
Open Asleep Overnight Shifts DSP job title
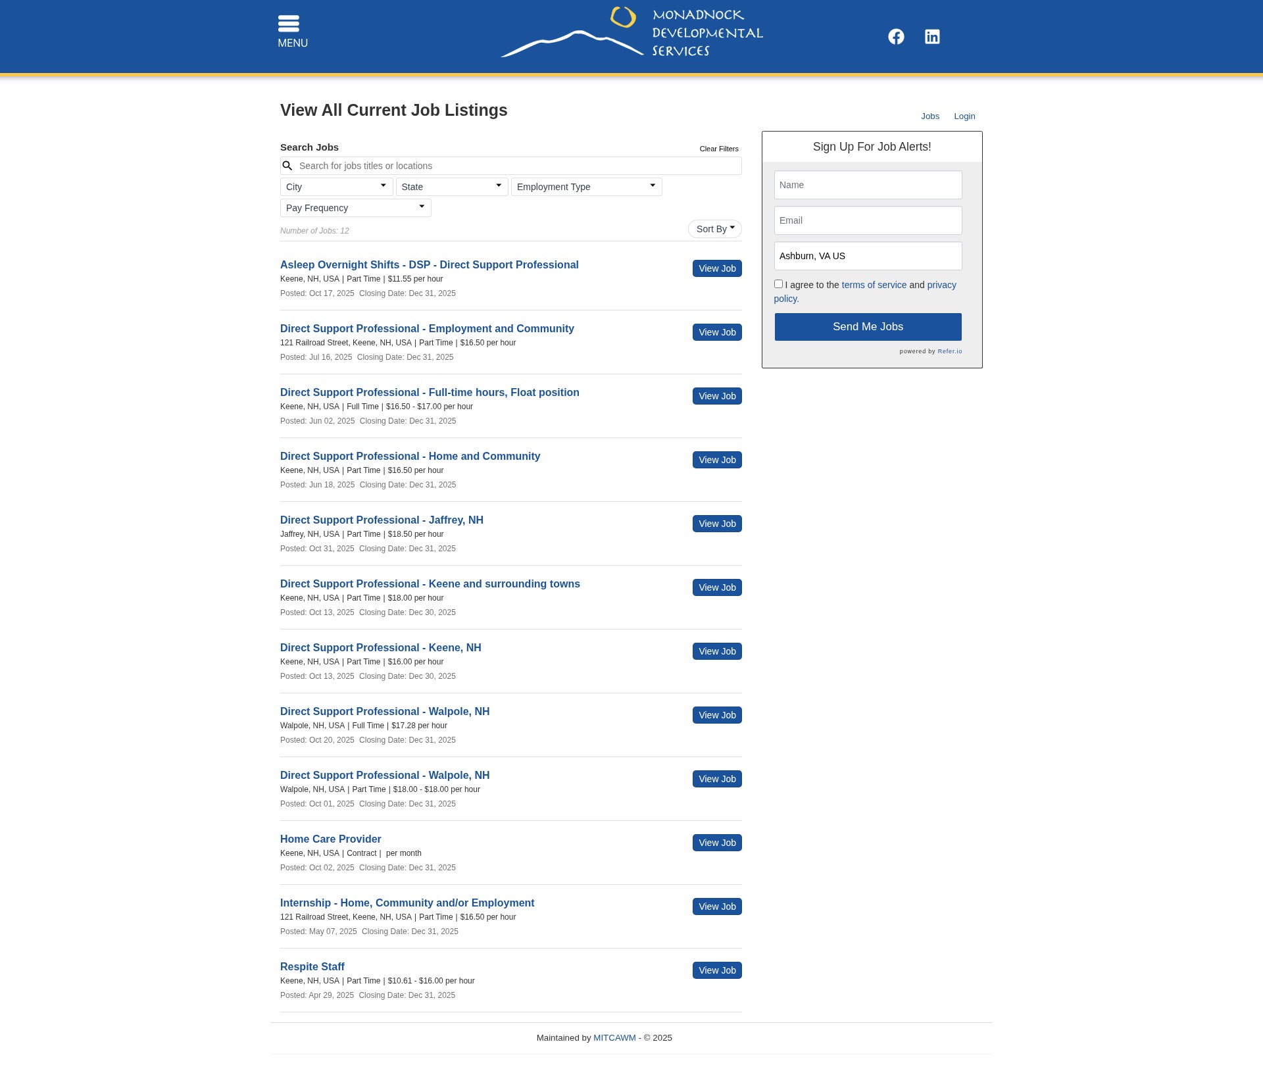point(430,264)
